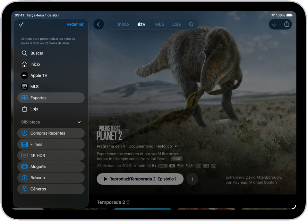Click the 4K HDR library icon

point(24,155)
